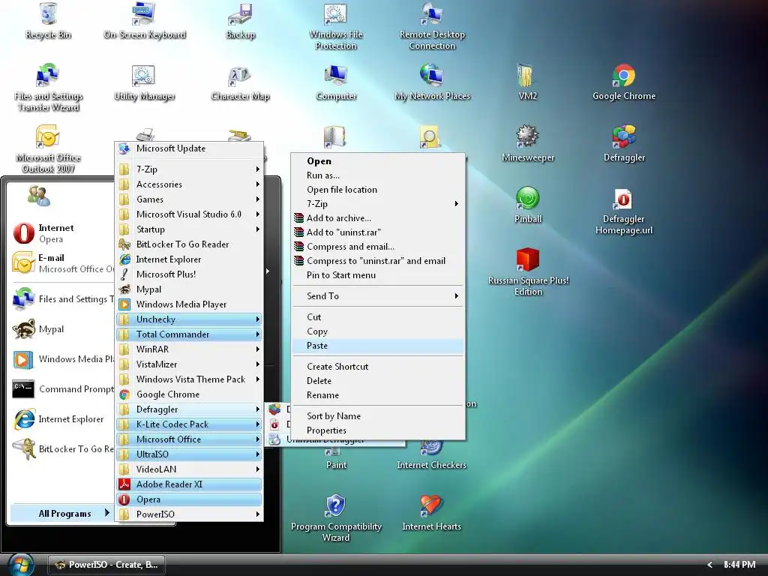Expand Microsoft Visual Studio 6.0 folder
The image size is (768, 576).
point(189,214)
